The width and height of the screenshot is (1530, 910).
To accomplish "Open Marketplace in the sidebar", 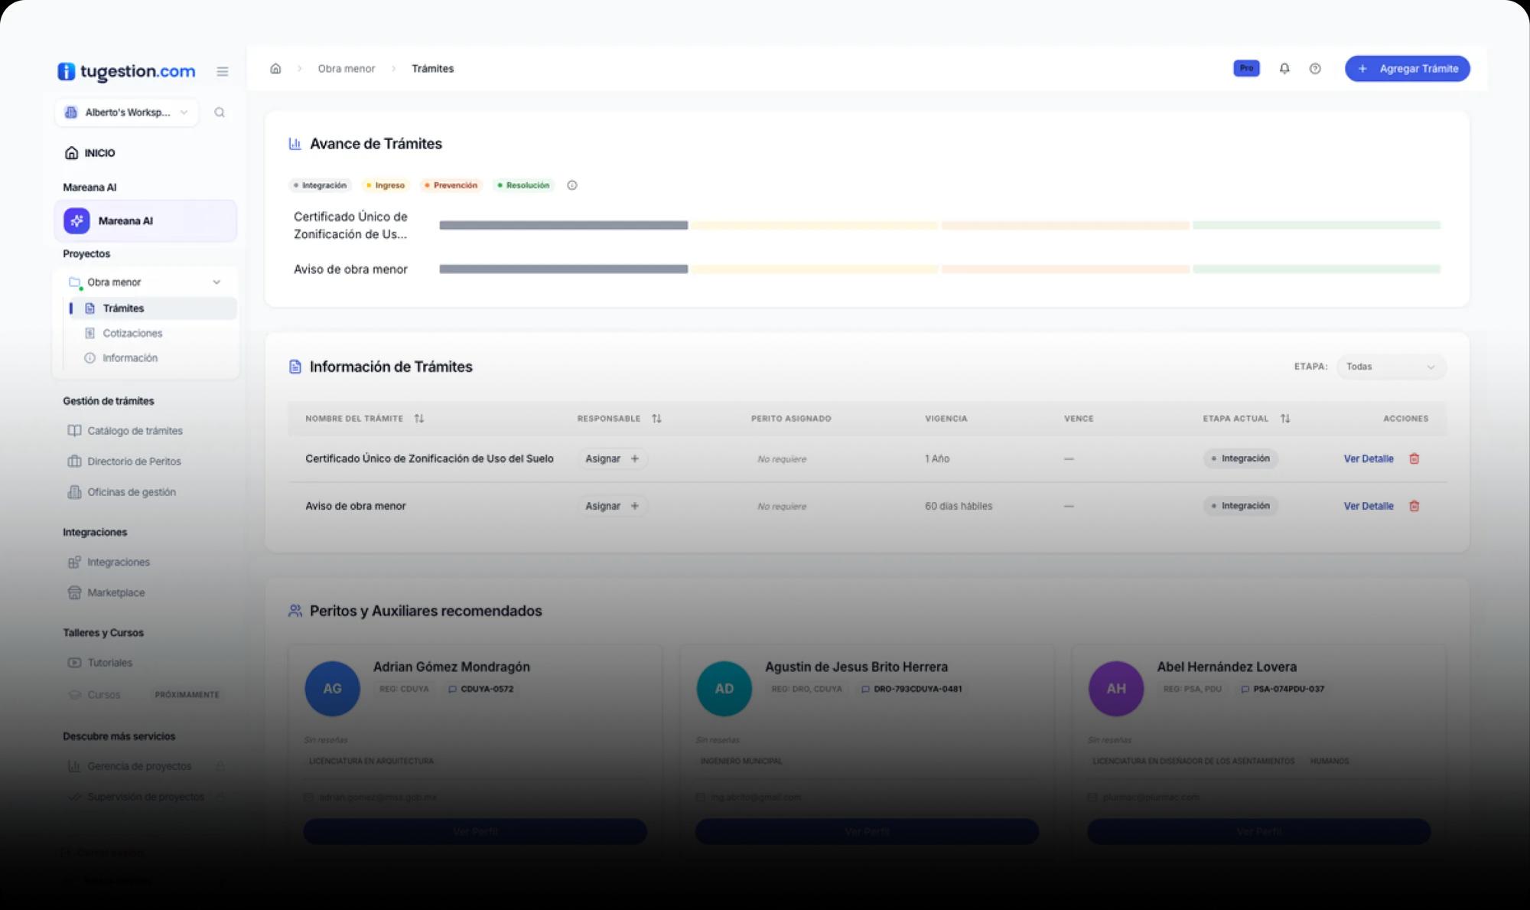I will (106, 592).
